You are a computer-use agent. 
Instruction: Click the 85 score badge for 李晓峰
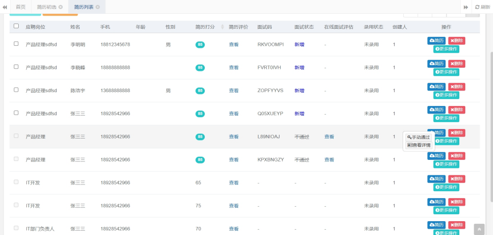(200, 68)
